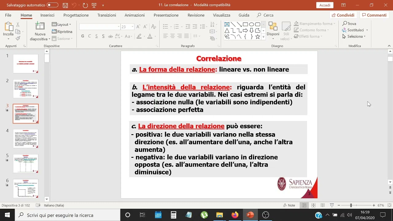Toggle right text alignment
Viewport: 393px width, 221px height.
click(x=180, y=36)
